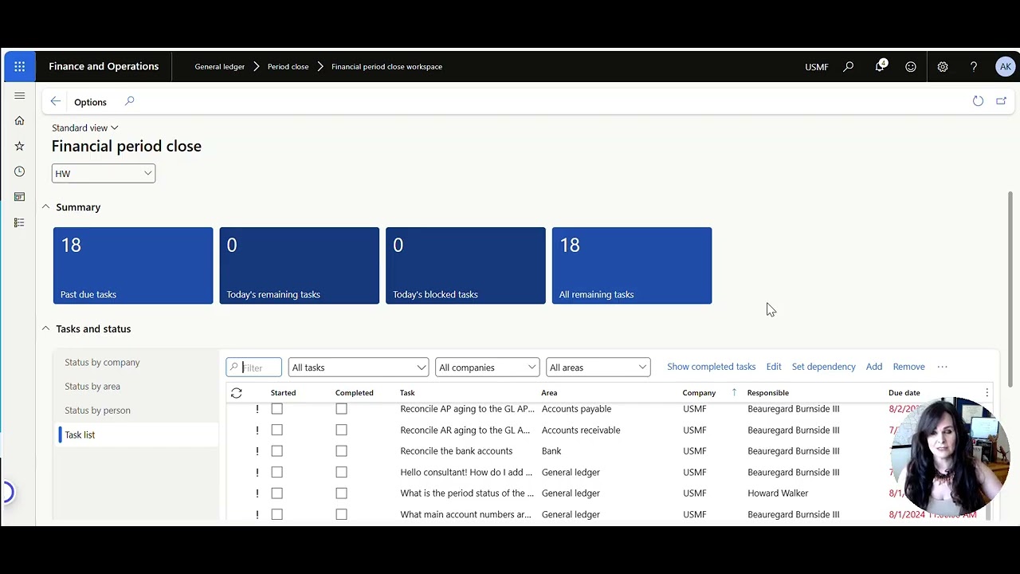Check Started for period status task
Image resolution: width=1020 pixels, height=574 pixels.
(x=277, y=493)
